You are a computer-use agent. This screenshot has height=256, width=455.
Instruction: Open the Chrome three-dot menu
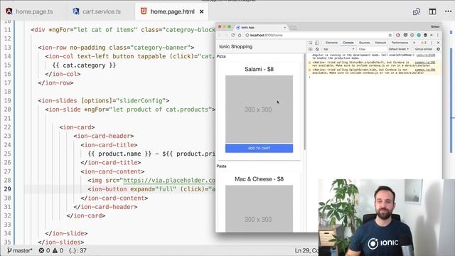(x=438, y=35)
